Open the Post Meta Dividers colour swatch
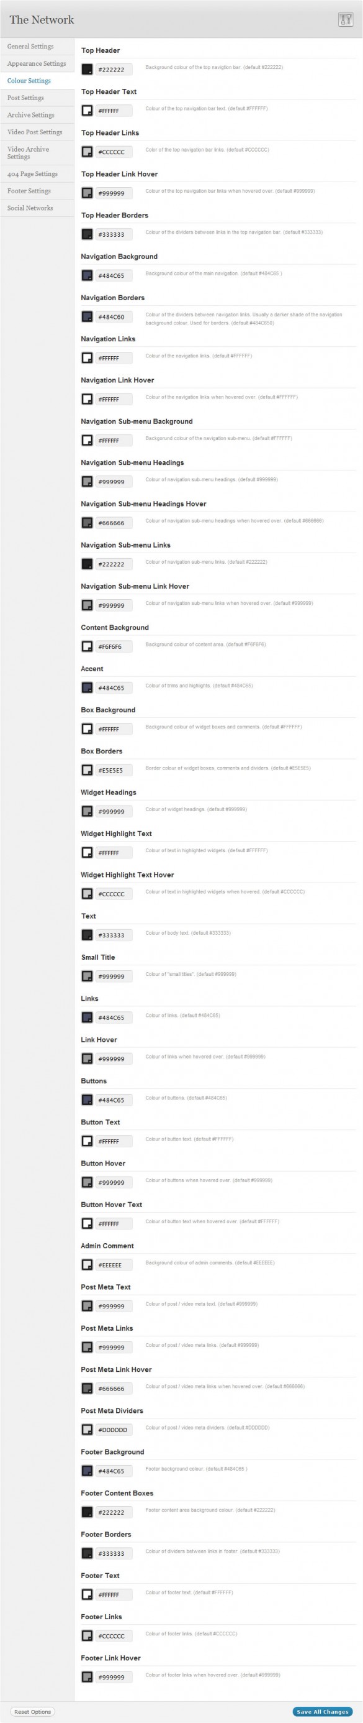 [x=87, y=1429]
